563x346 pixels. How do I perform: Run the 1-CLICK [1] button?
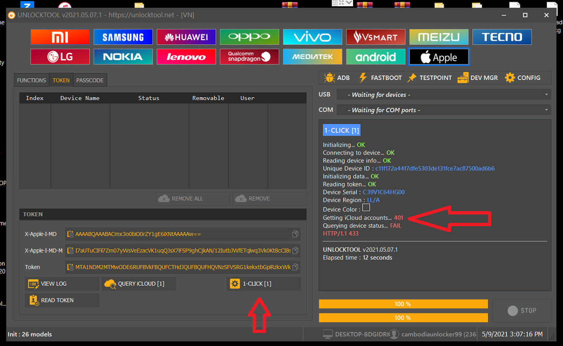point(264,284)
